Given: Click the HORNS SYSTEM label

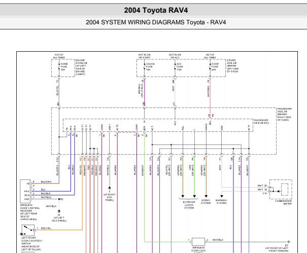Looking at the screenshot, I should click(x=206, y=202).
